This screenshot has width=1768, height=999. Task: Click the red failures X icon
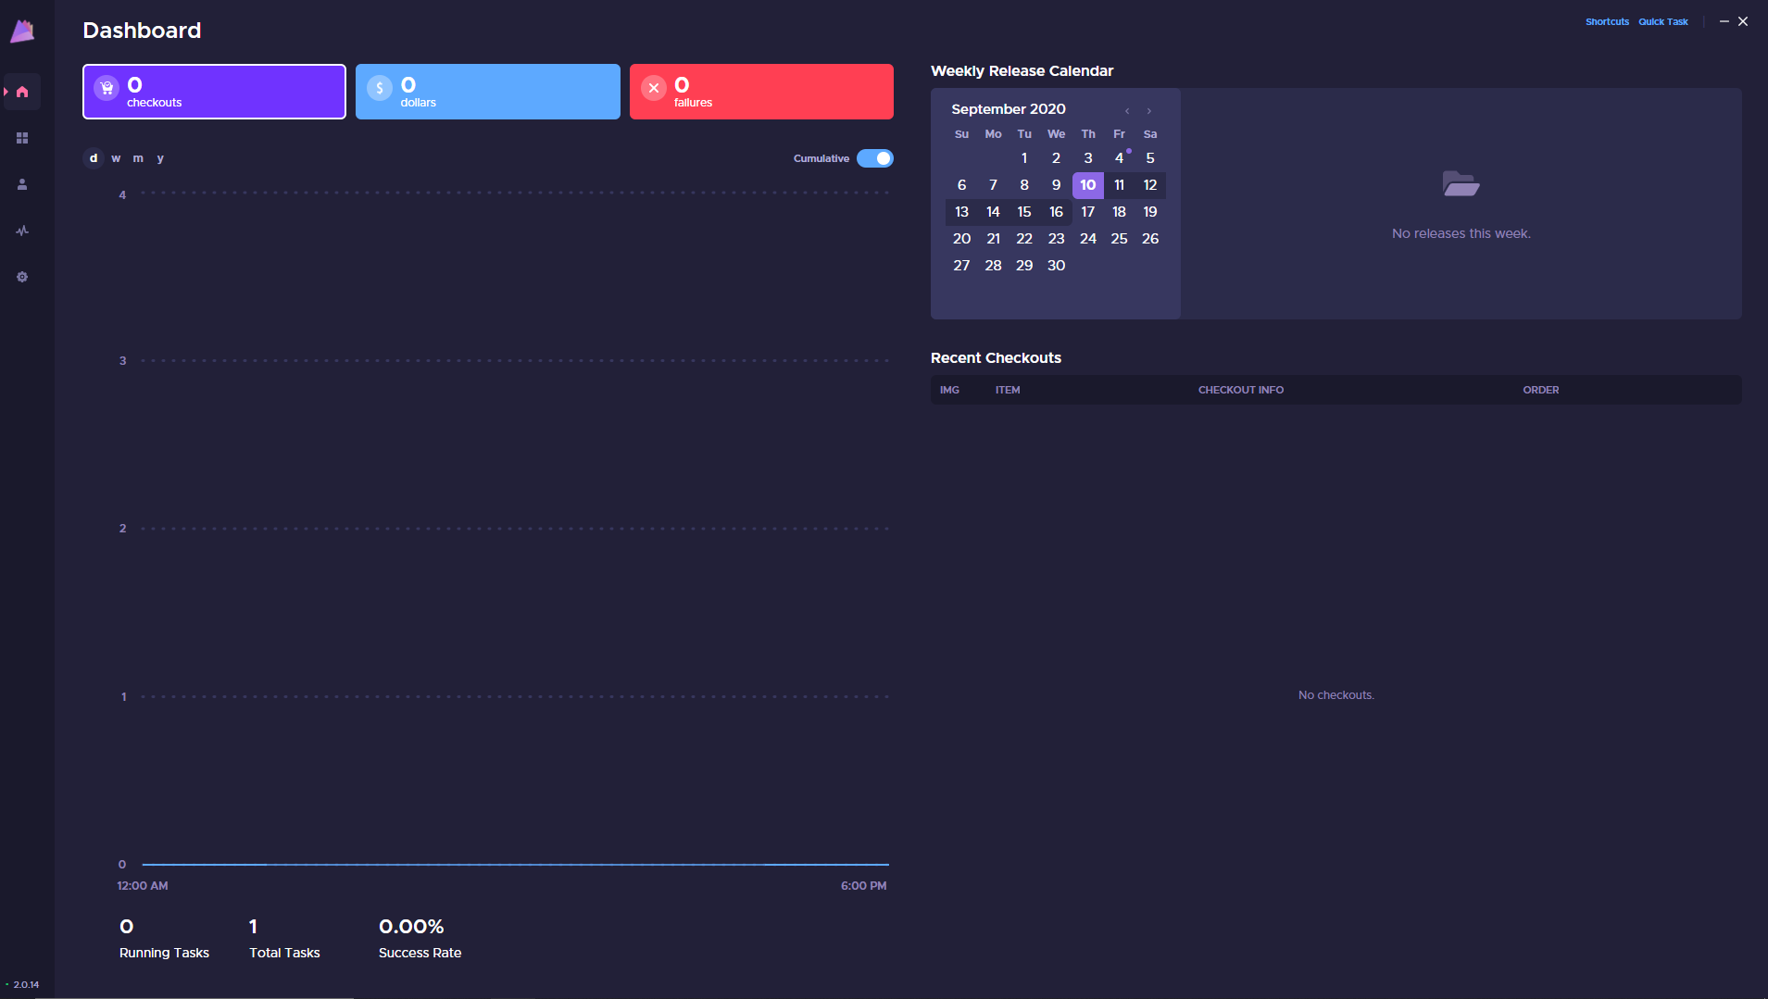coord(654,88)
